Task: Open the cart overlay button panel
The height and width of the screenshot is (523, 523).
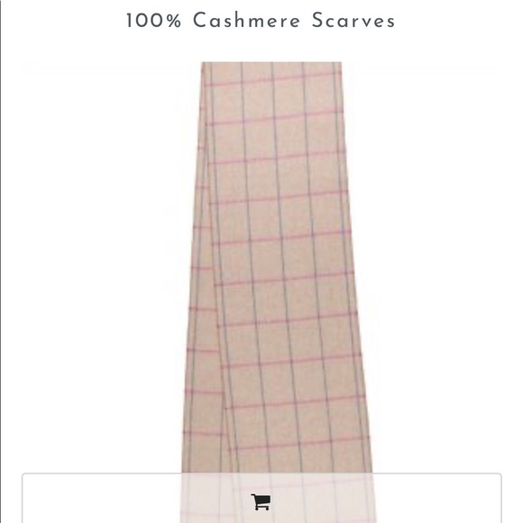Action: [261, 498]
